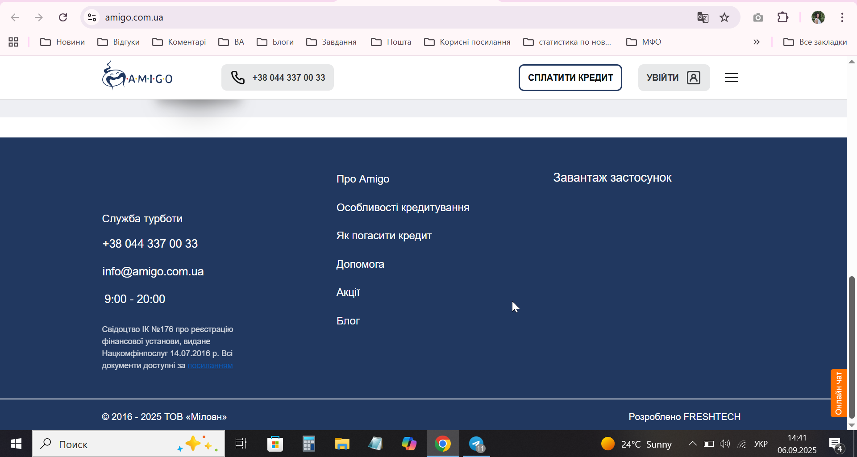Image resolution: width=857 pixels, height=457 pixels.
Task: Click the Wi-Fi network tray icon
Action: 742,444
